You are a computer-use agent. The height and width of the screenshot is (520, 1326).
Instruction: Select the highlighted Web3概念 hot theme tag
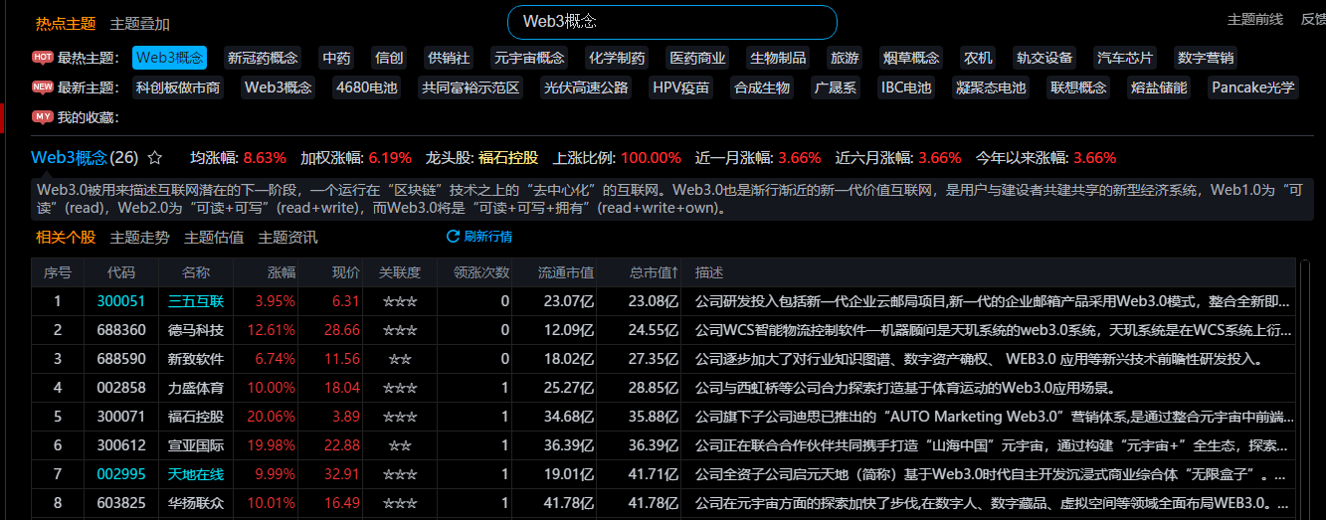170,58
